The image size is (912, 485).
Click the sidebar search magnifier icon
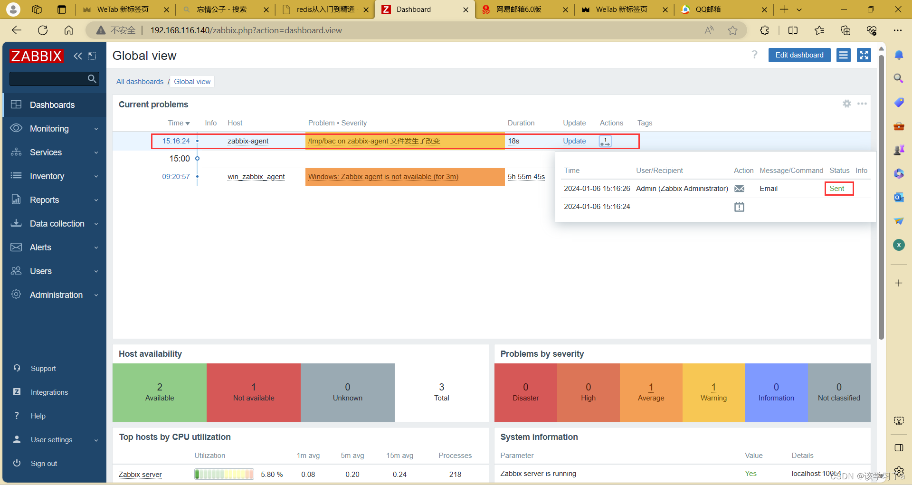[92, 78]
